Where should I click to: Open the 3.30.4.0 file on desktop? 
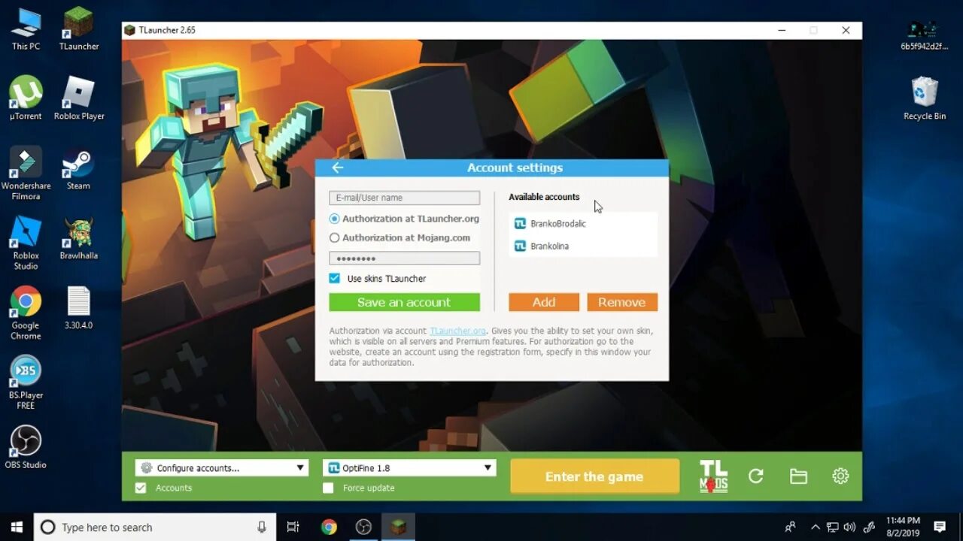click(78, 309)
